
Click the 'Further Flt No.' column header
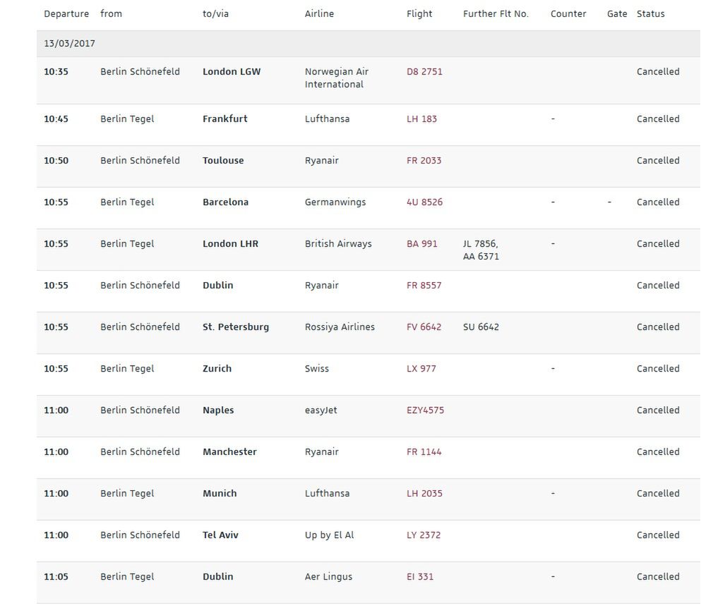pos(496,13)
